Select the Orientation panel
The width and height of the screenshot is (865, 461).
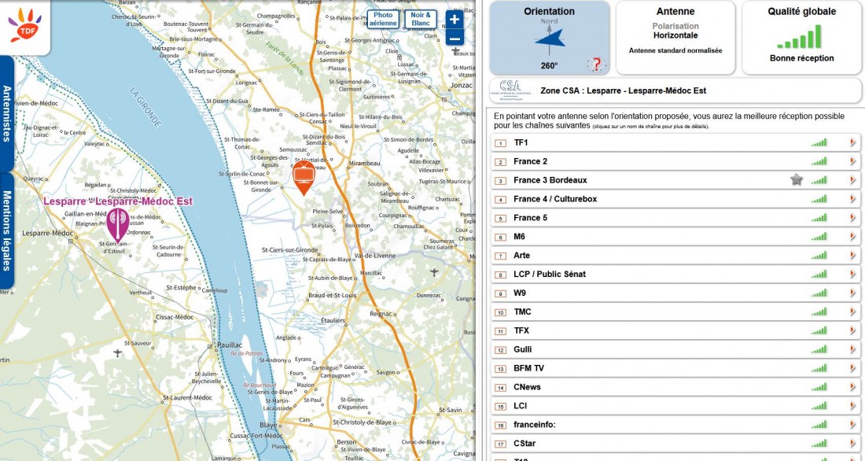[x=550, y=38]
